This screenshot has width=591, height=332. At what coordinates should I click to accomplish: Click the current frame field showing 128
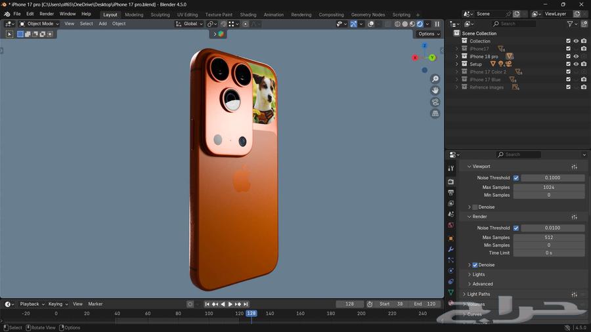pos(350,304)
